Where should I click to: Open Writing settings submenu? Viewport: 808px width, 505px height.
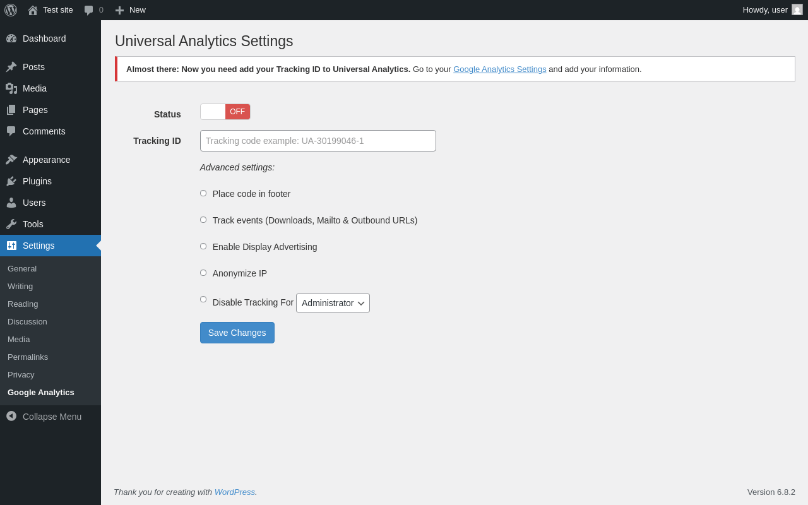point(20,286)
